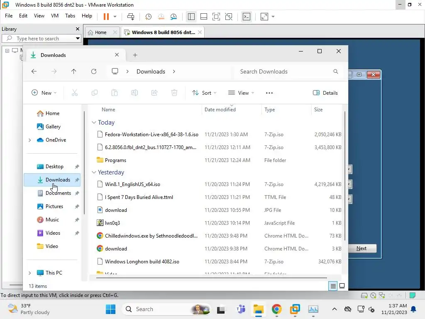Viewport: 425px width, 319px height.
Task: Sort by the Size column header
Action: pyautogui.click(x=318, y=110)
